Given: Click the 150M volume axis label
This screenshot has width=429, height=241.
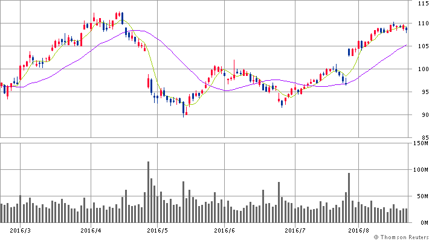Looking at the screenshot, I should [x=419, y=143].
